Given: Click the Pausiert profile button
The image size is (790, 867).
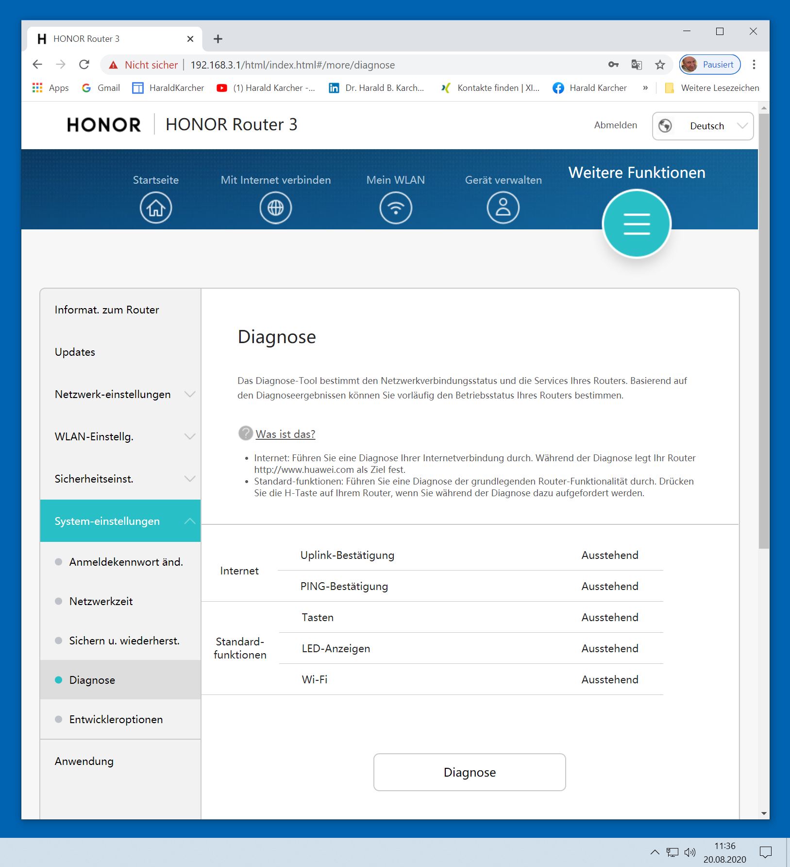Looking at the screenshot, I should 710,65.
